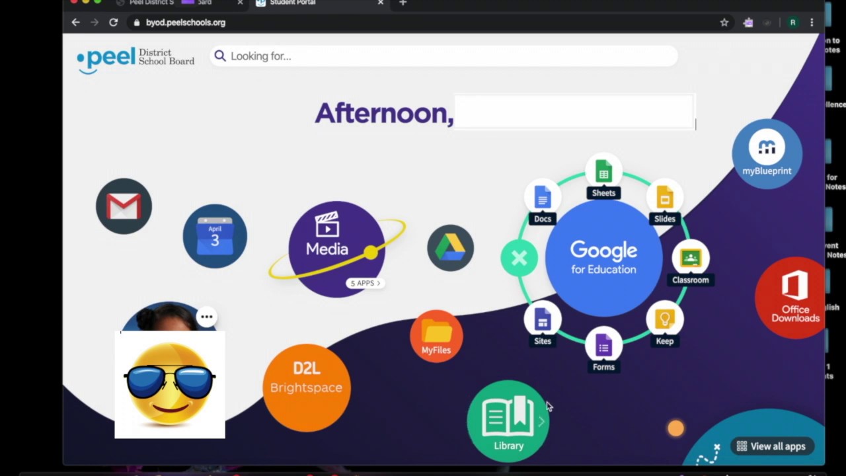Bookmark this page with the star
The image size is (846, 476).
[x=724, y=22]
